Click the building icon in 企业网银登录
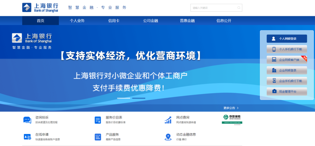 coord(274,70)
